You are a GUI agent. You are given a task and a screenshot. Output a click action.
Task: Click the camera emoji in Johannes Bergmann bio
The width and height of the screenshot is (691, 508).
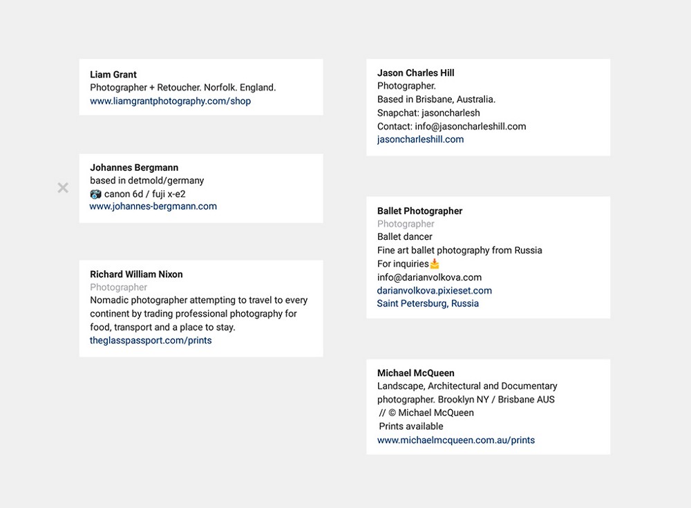[95, 194]
